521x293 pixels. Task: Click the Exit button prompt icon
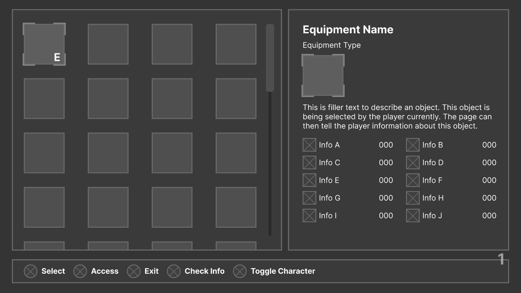point(134,271)
